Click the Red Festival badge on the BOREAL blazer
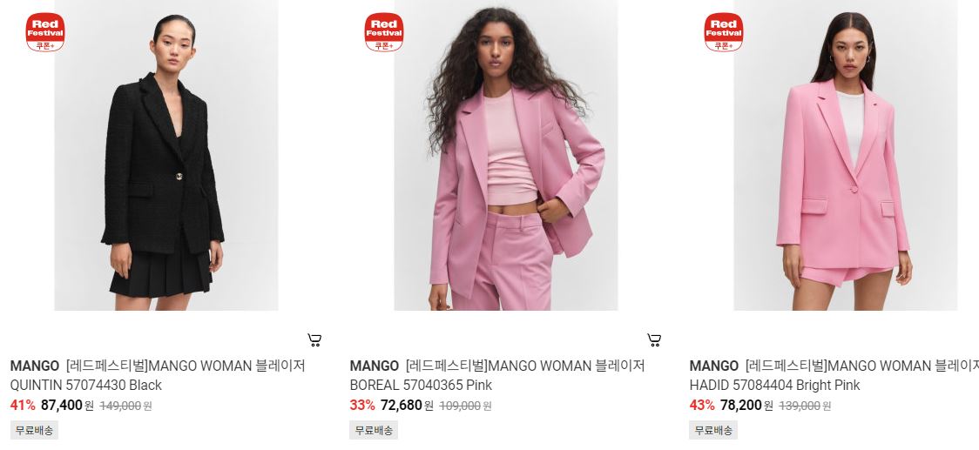This screenshot has height=450, width=979. click(384, 32)
